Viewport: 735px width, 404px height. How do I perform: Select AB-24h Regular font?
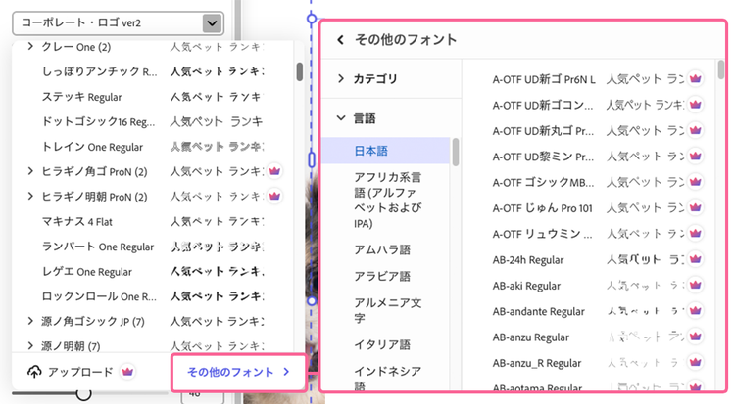528,260
